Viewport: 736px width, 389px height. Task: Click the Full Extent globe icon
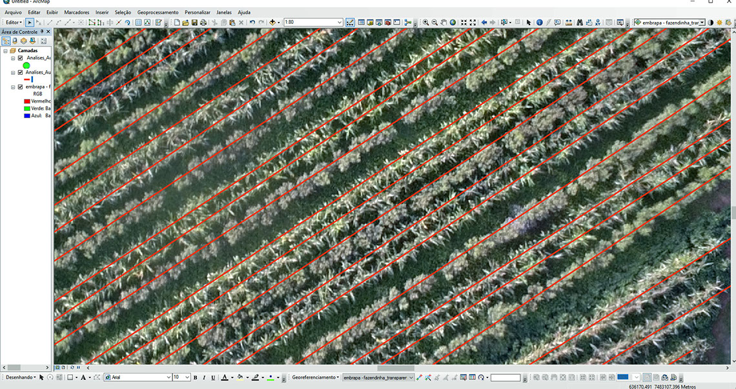[x=453, y=23]
